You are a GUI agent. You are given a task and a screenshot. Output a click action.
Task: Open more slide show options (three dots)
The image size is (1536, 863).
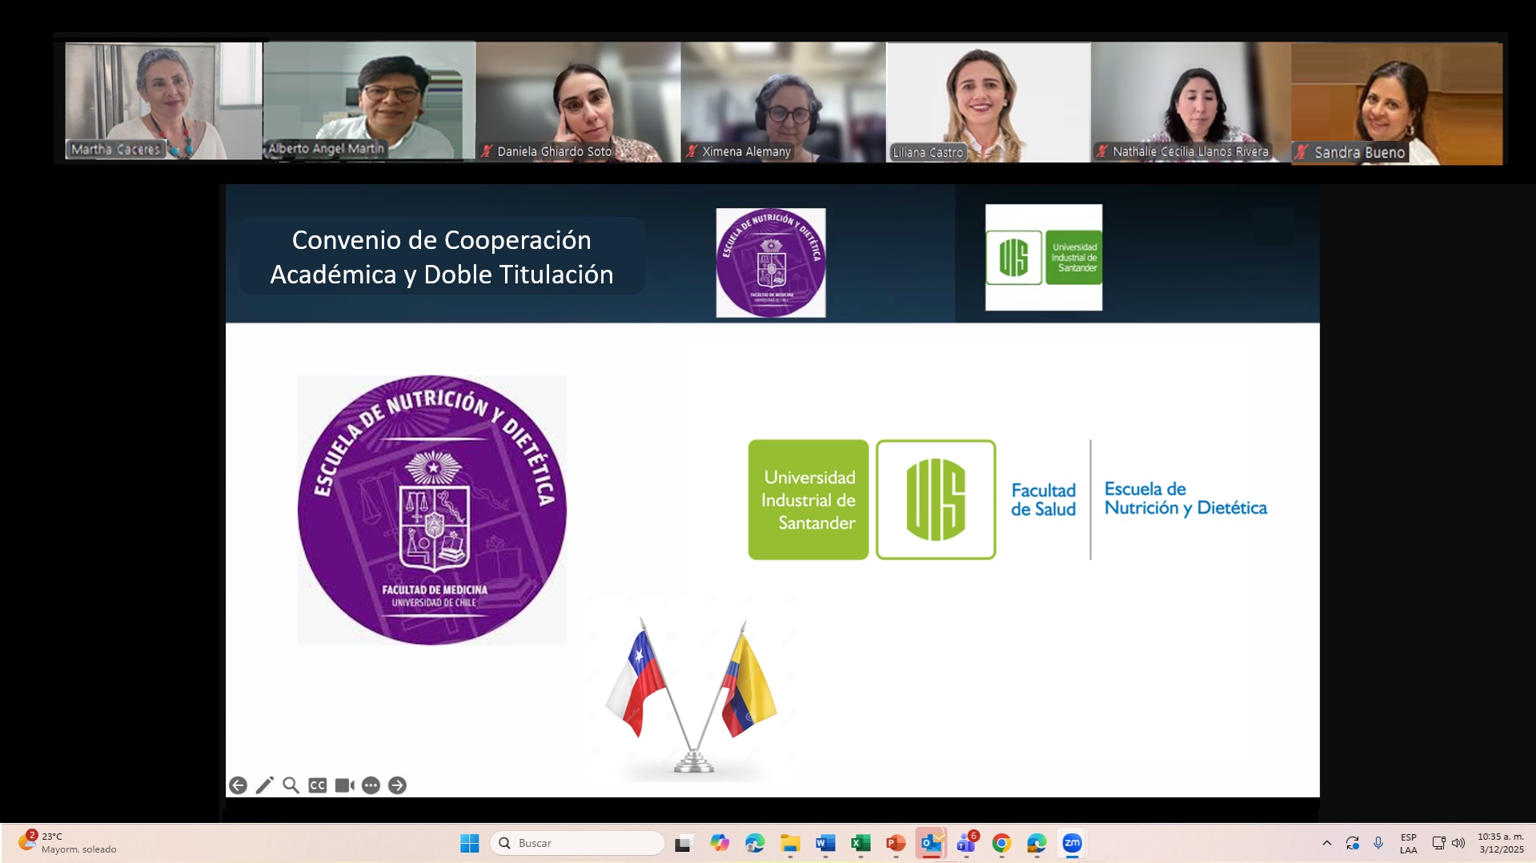(371, 785)
